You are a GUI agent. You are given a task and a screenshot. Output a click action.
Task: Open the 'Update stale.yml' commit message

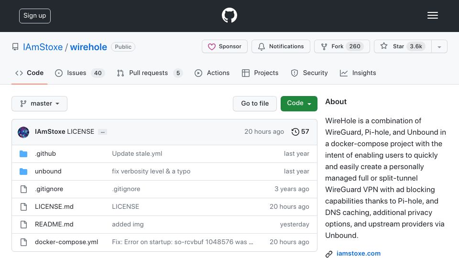[137, 153]
